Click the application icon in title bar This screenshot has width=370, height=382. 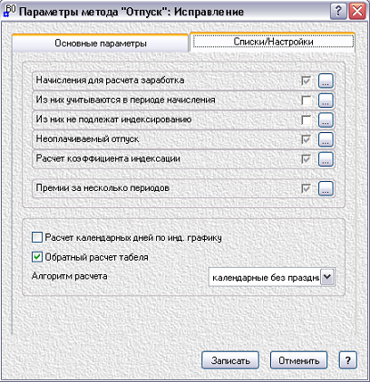(9, 11)
